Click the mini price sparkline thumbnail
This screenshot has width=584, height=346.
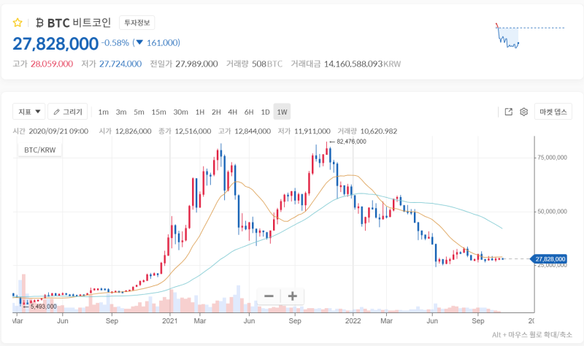pos(530,36)
